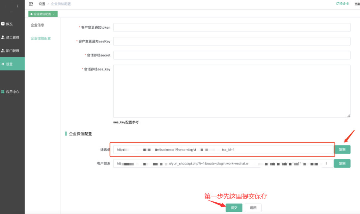This screenshot has width=360, height=214.
Task: Click the 员工管理 staff icon in sidebar
Action: pos(3,37)
